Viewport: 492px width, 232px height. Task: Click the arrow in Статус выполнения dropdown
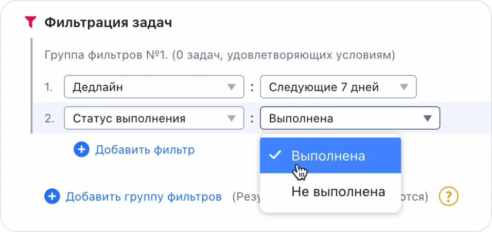pyautogui.click(x=232, y=119)
